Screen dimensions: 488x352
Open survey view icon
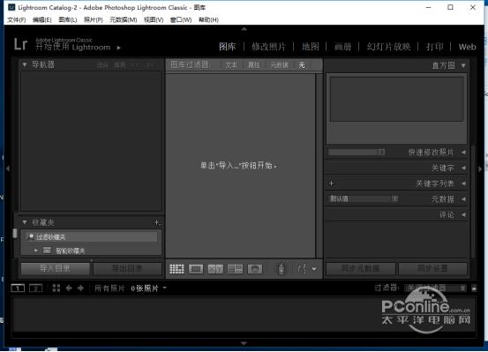tap(235, 269)
